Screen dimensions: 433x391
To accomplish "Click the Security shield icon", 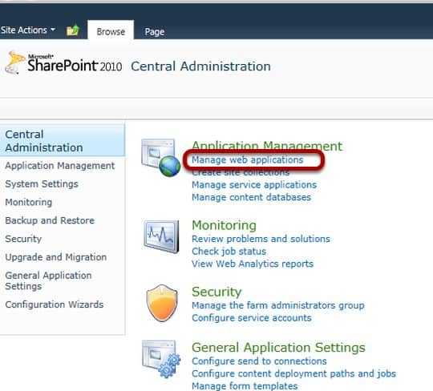I will [x=162, y=303].
